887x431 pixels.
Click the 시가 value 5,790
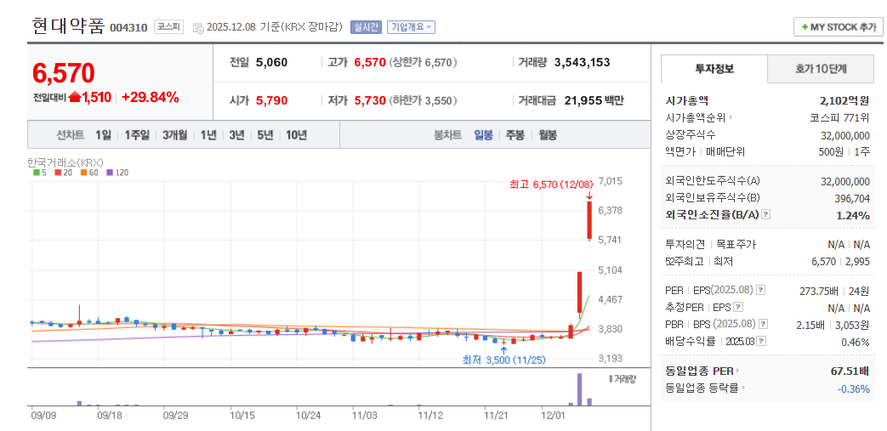pos(271,100)
